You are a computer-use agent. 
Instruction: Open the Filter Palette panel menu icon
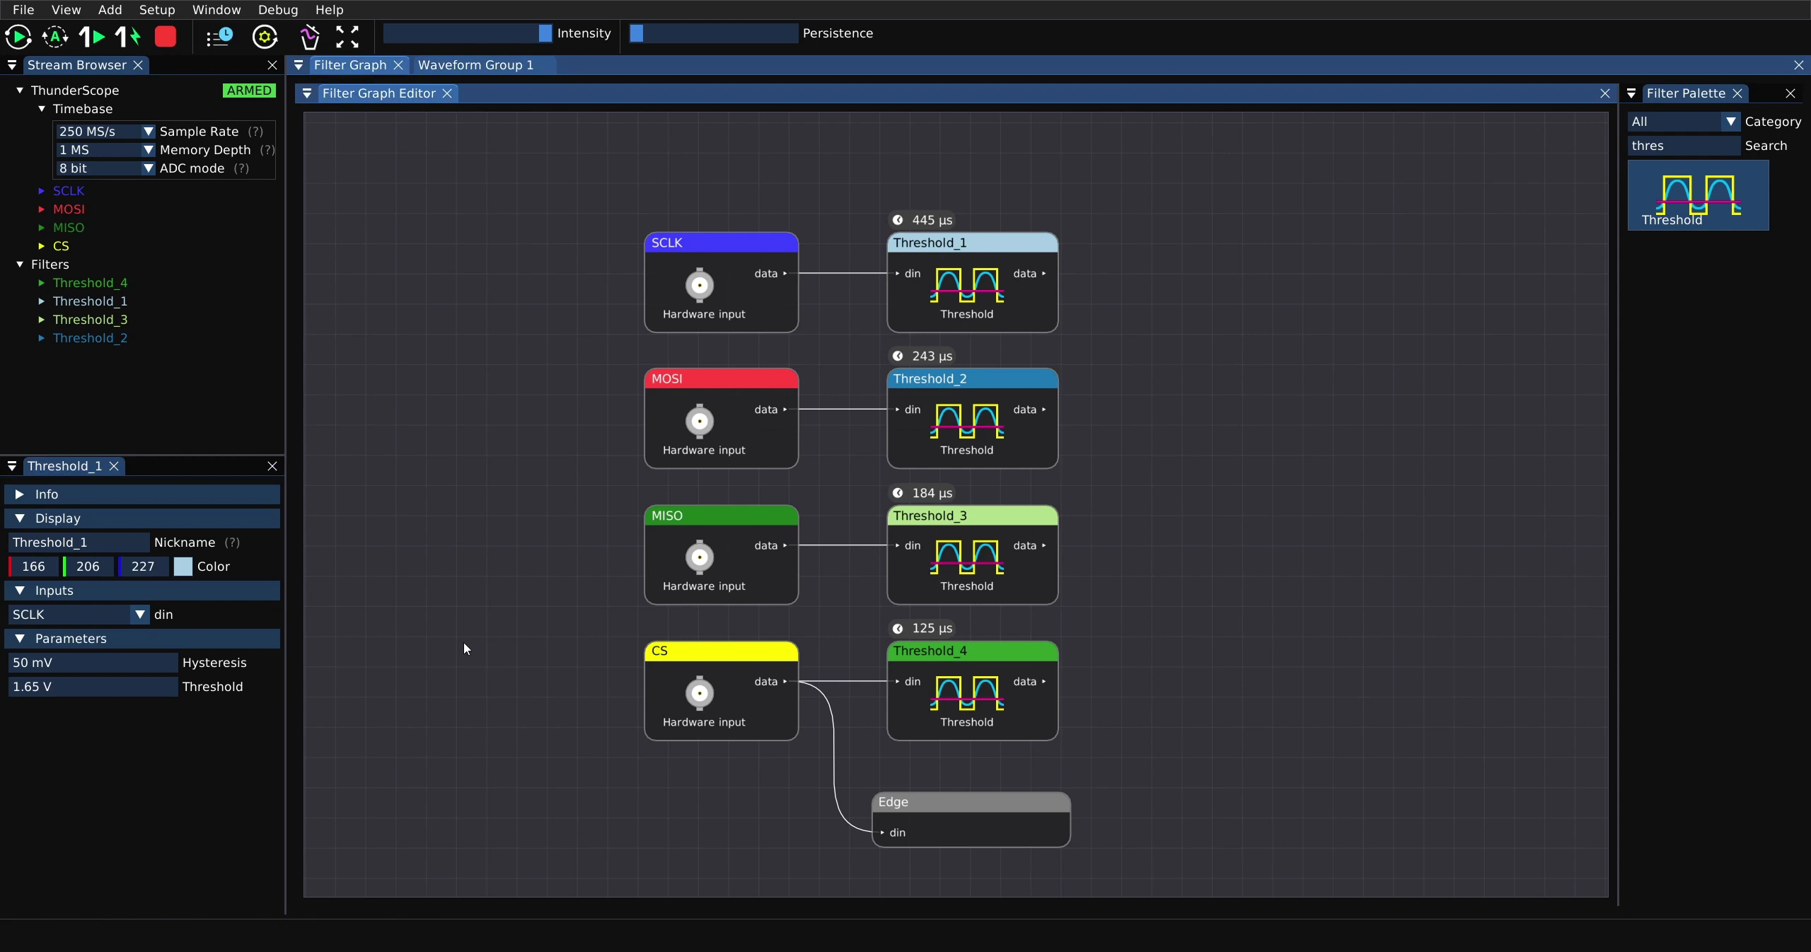[1631, 93]
